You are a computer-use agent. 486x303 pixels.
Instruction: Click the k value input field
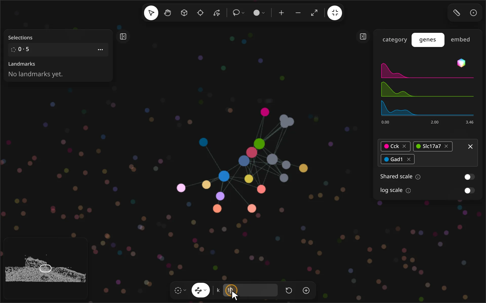point(250,290)
